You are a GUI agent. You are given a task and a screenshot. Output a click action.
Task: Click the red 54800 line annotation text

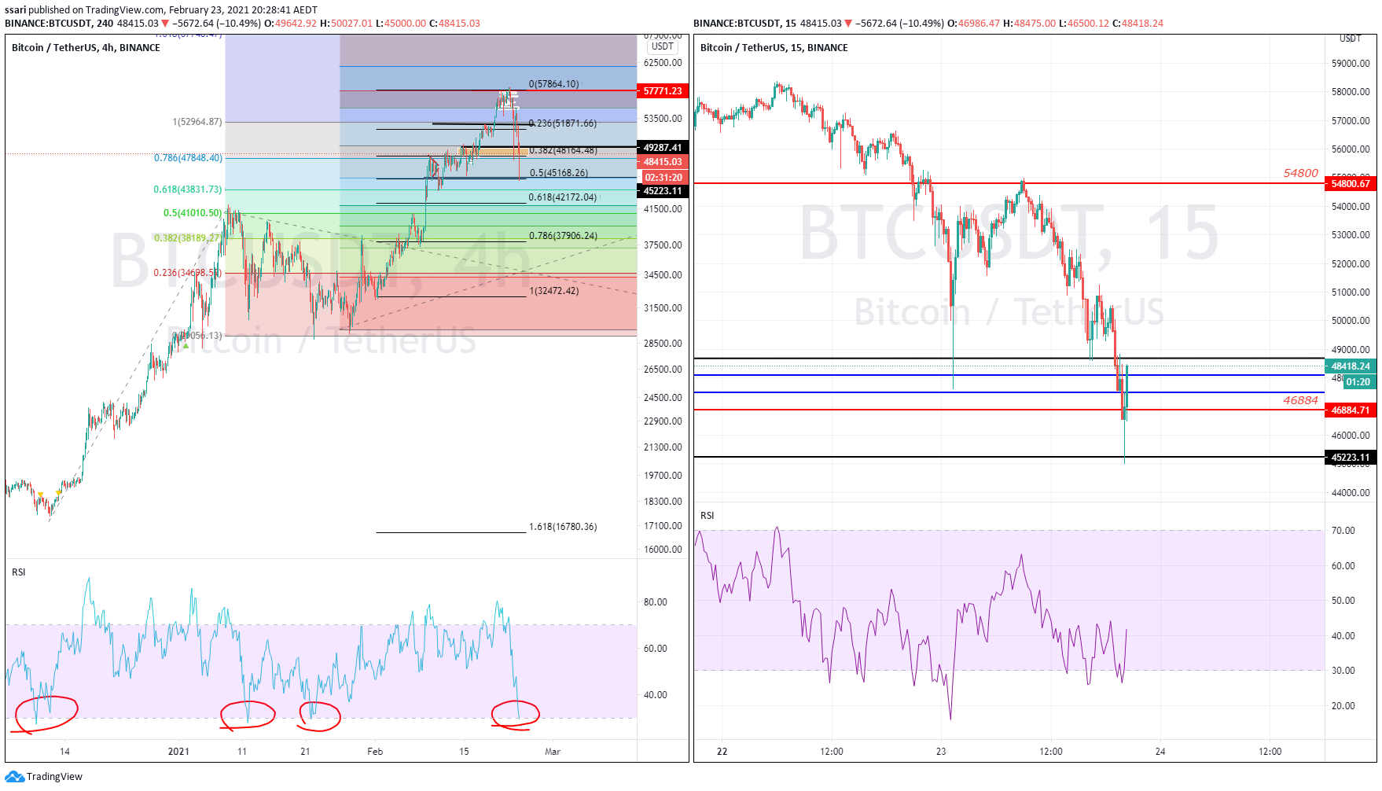click(1301, 173)
